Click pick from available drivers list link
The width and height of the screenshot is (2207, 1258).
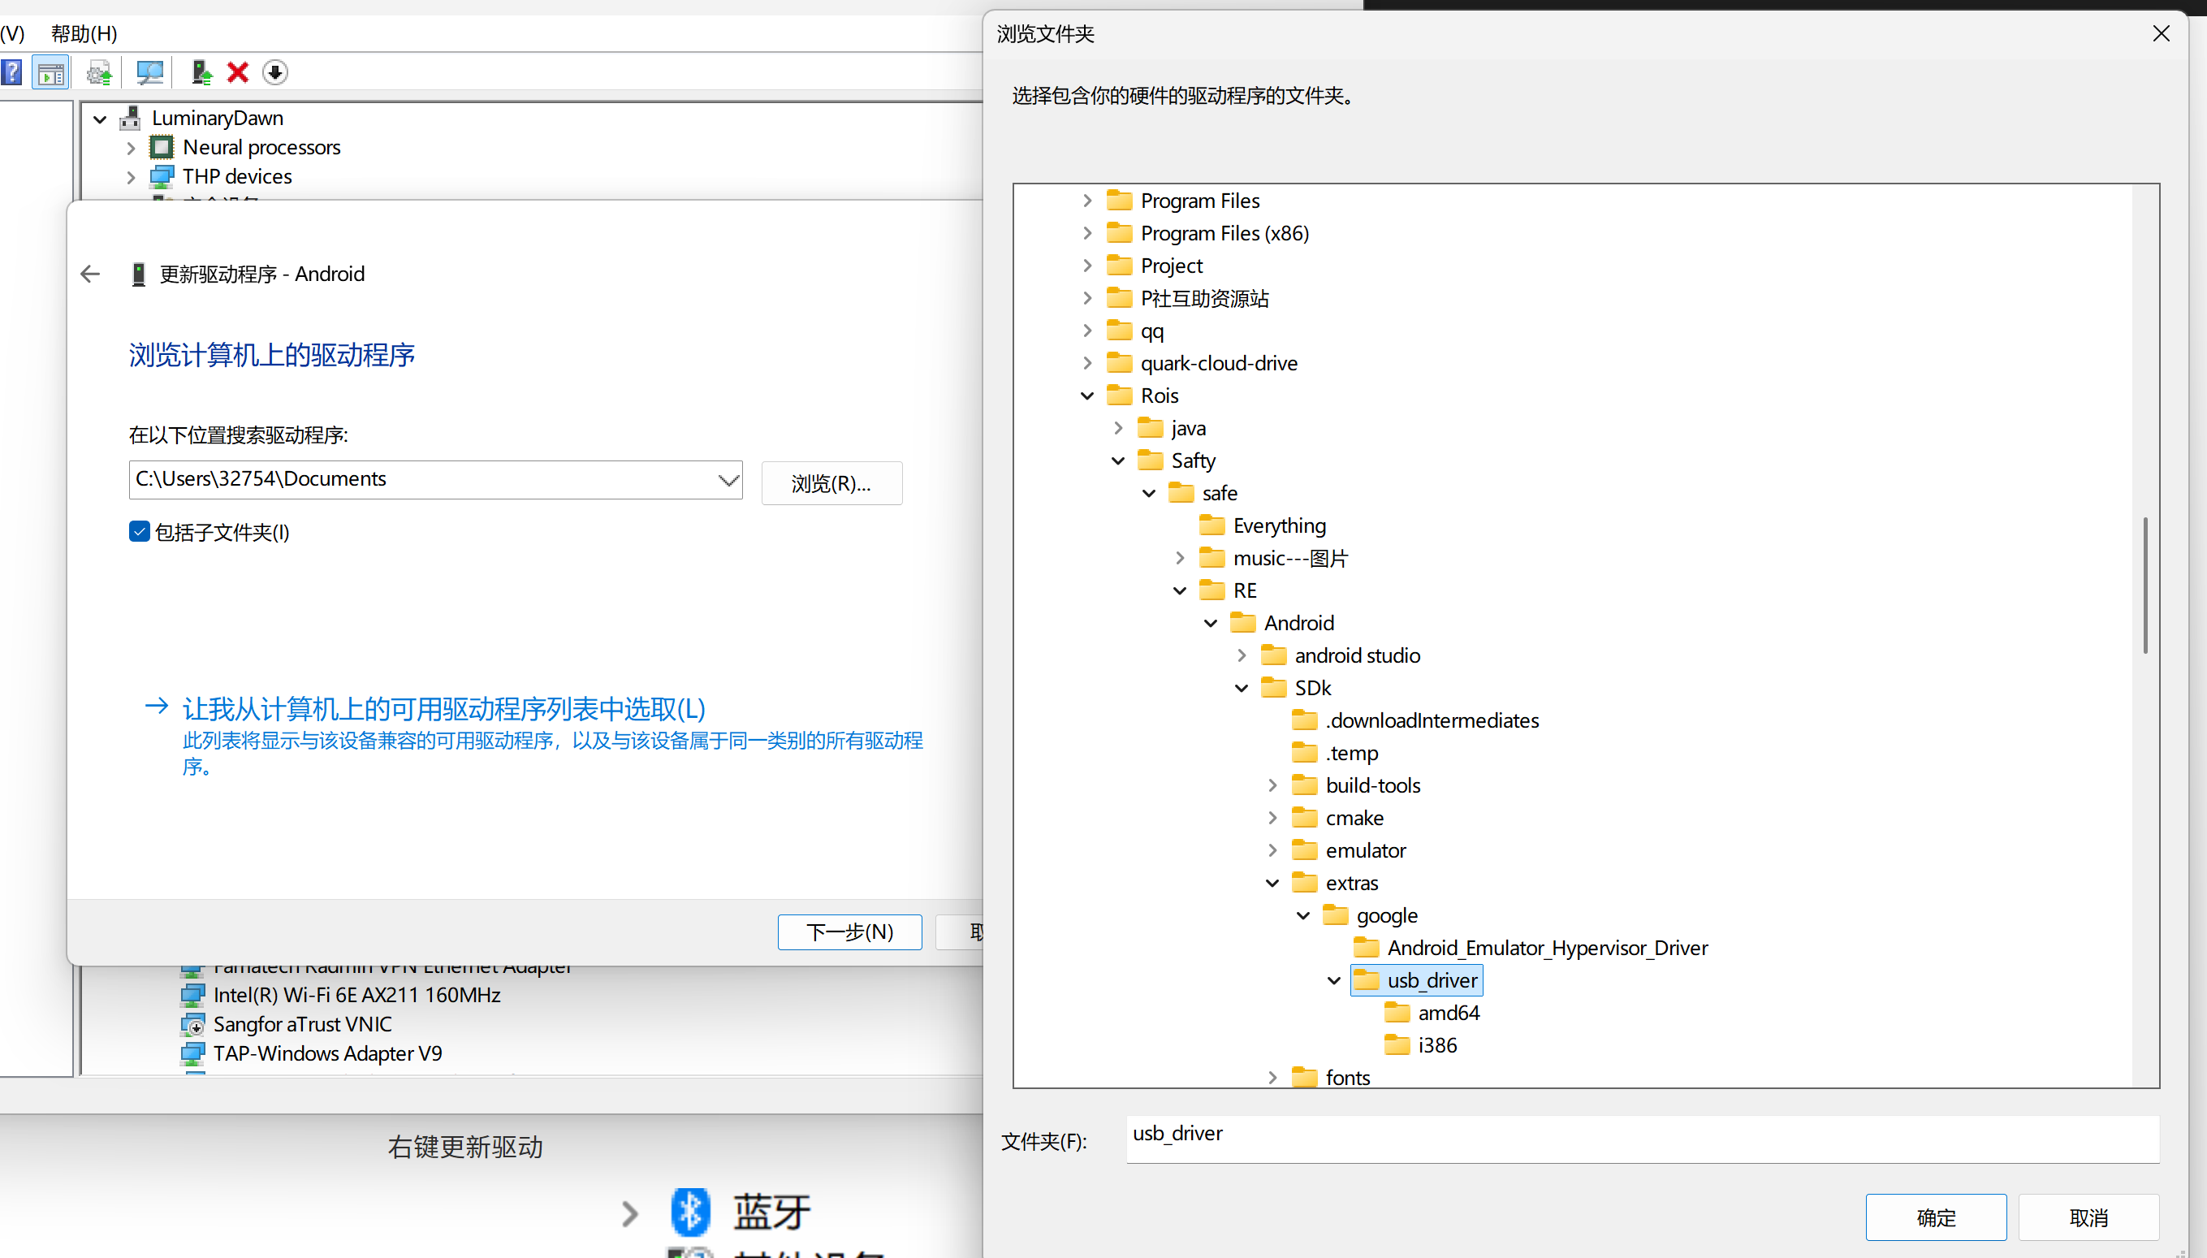point(444,708)
